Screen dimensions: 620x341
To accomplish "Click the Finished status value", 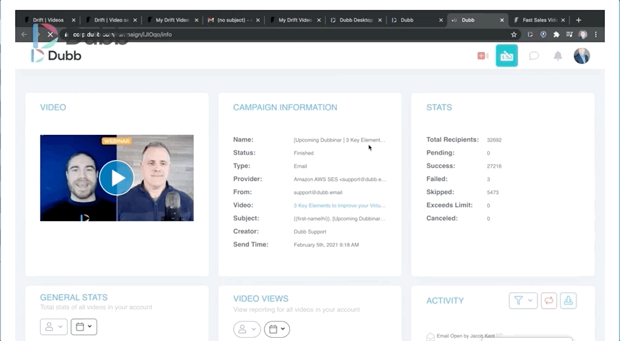I will [303, 153].
